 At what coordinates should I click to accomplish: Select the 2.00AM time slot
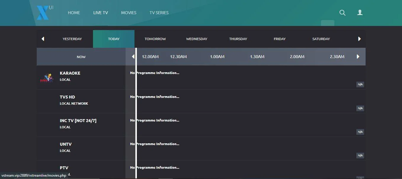tap(297, 57)
